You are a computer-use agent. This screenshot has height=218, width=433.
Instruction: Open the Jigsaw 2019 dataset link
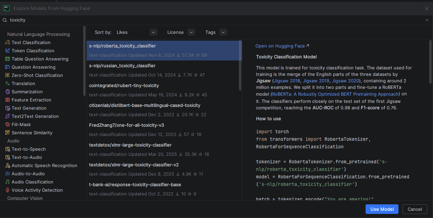[x=316, y=81]
